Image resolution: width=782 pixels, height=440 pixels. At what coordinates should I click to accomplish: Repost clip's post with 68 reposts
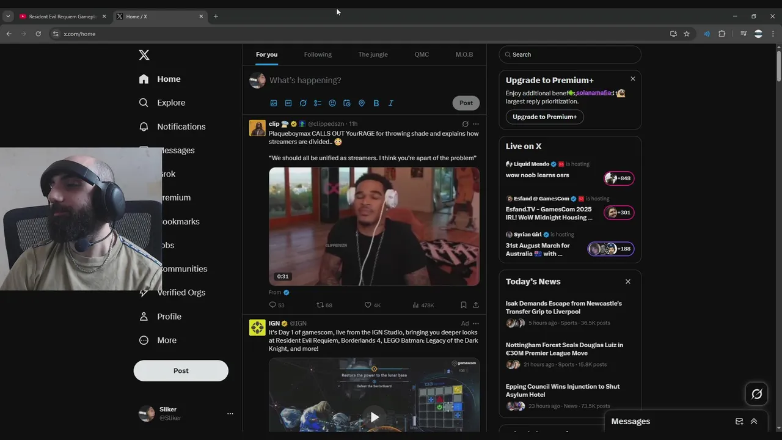(x=324, y=305)
